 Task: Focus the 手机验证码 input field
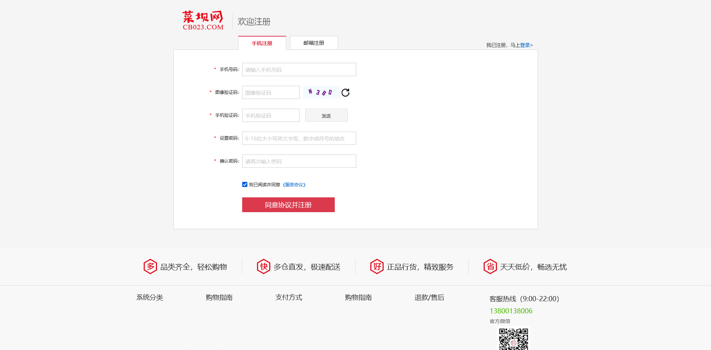pos(271,115)
